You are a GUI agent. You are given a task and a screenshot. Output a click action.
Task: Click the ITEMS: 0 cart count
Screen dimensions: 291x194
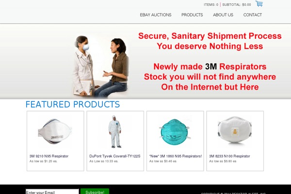tap(211, 5)
